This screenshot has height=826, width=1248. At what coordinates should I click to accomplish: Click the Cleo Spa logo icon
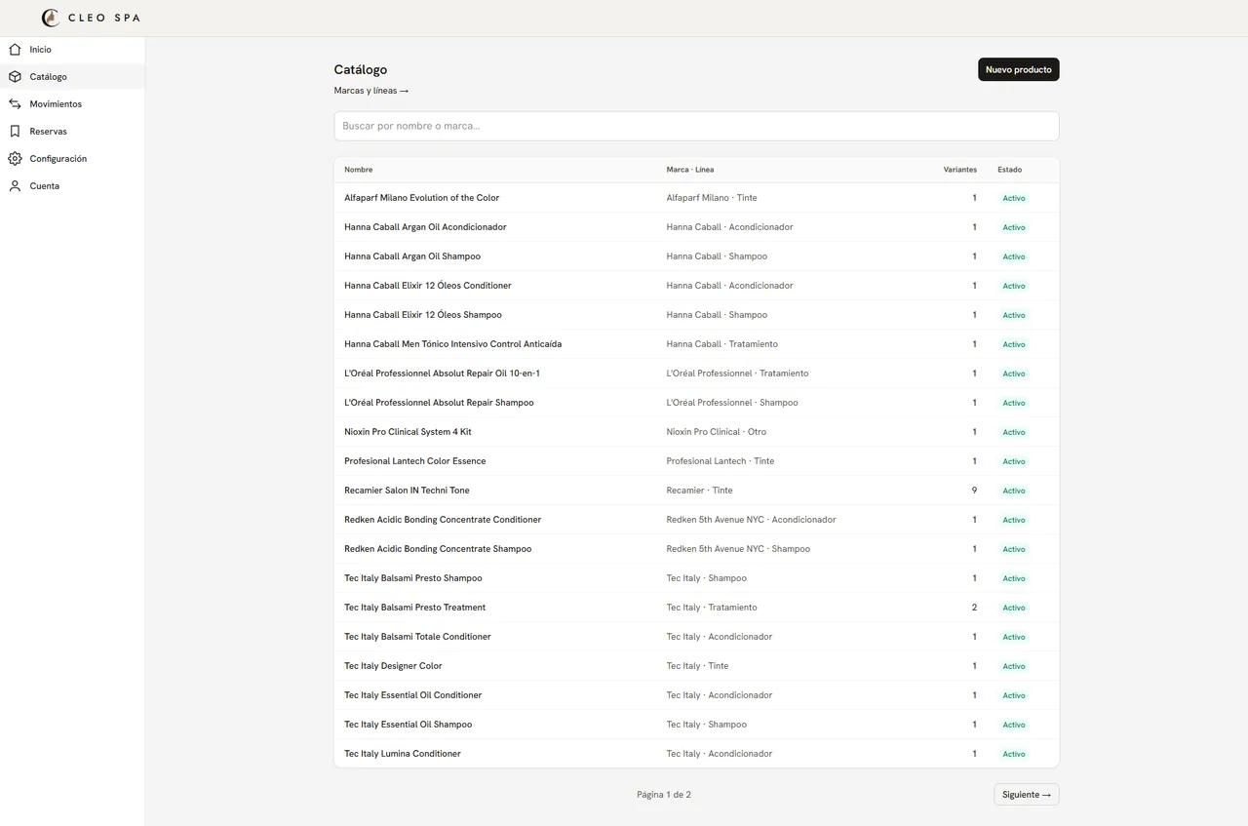point(51,18)
